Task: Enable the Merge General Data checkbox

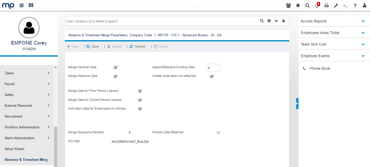Action: click(x=115, y=67)
